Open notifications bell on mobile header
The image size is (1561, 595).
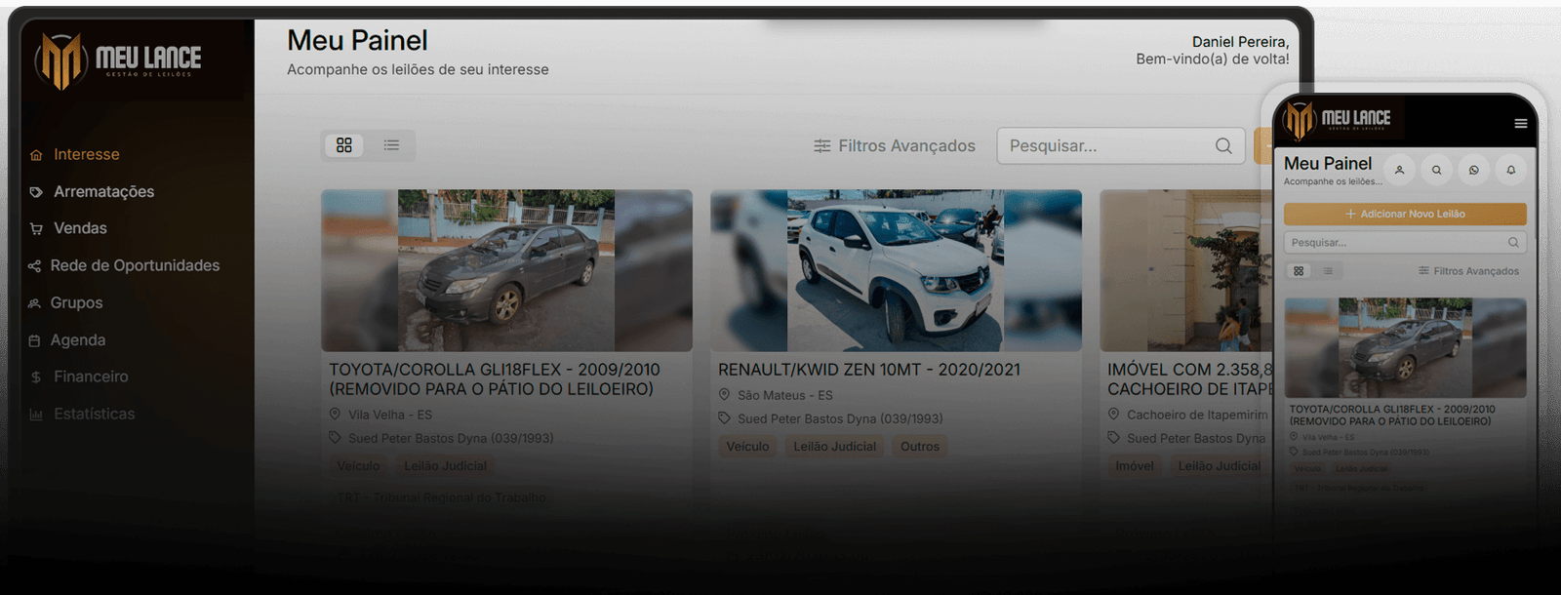coord(1510,170)
